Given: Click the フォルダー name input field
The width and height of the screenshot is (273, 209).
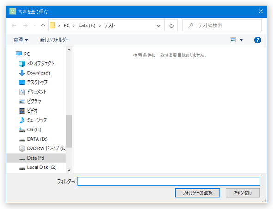Looking at the screenshot, I should coord(168,181).
